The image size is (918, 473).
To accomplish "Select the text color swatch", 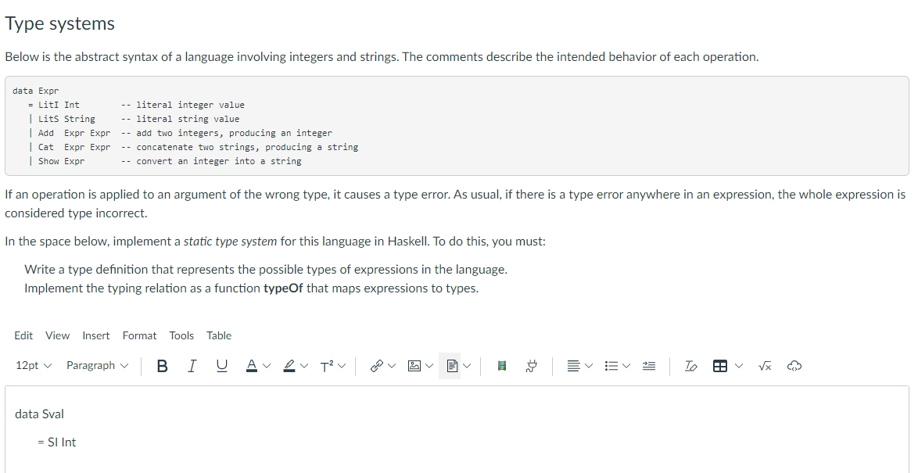I will click(x=252, y=366).
